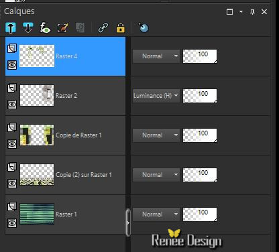Click the lock transparency padlock icon

120,28
